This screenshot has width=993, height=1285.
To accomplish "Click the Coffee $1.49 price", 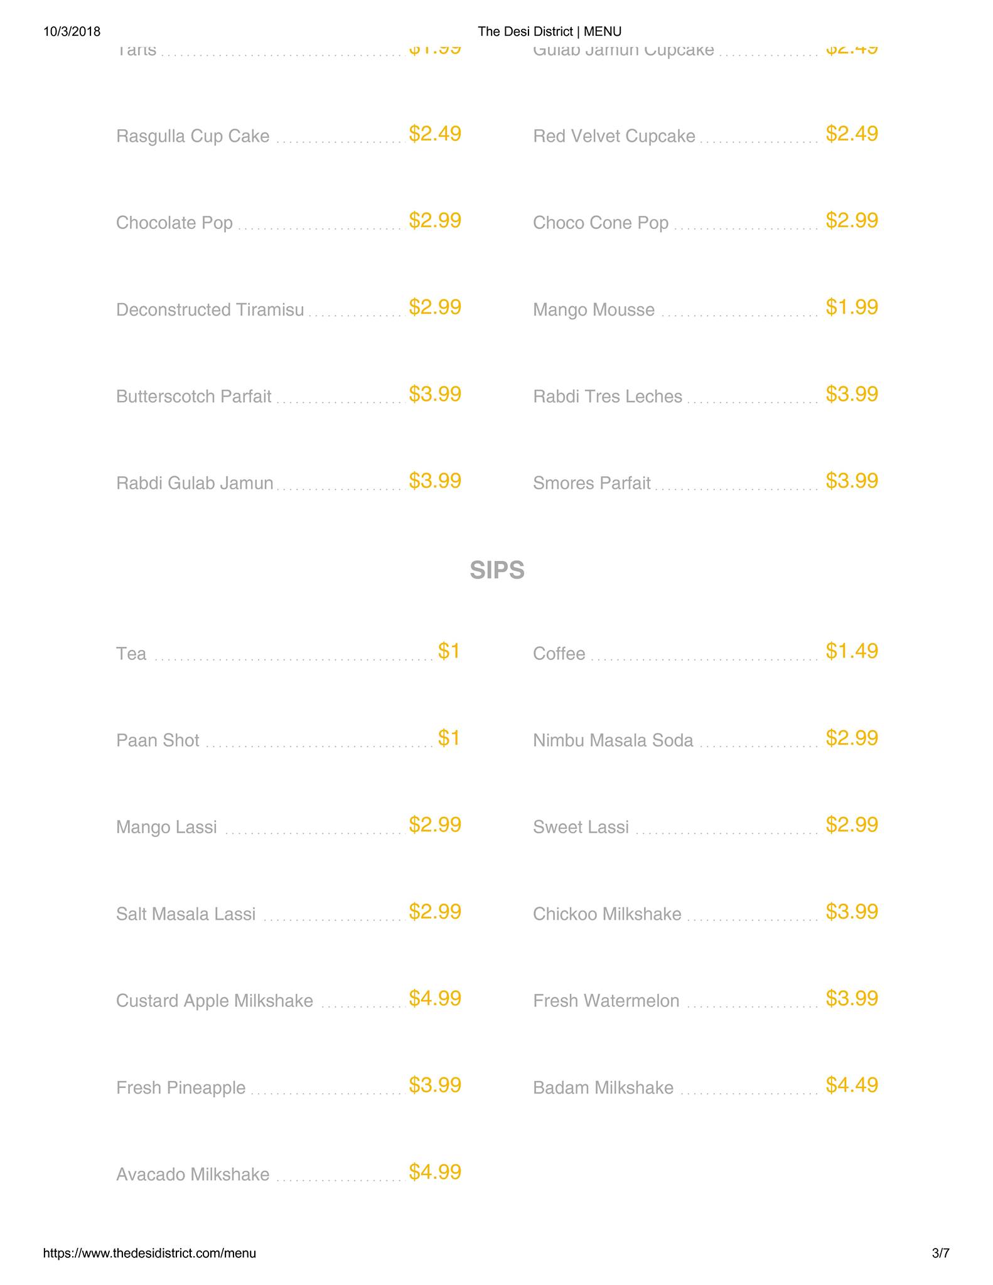I will click(x=851, y=651).
